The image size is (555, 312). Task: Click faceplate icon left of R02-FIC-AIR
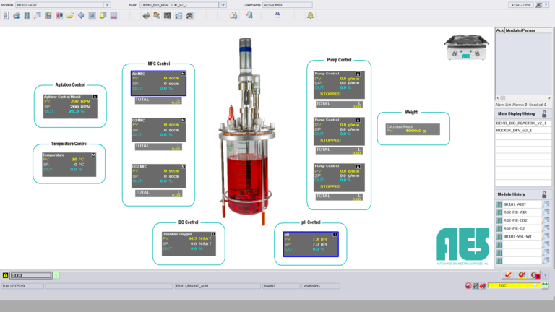[499, 212]
